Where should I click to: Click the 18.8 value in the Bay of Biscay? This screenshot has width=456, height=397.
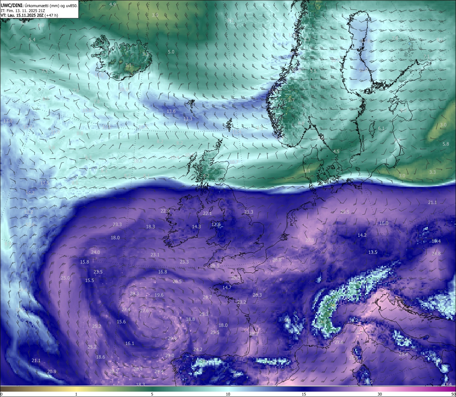(190, 319)
